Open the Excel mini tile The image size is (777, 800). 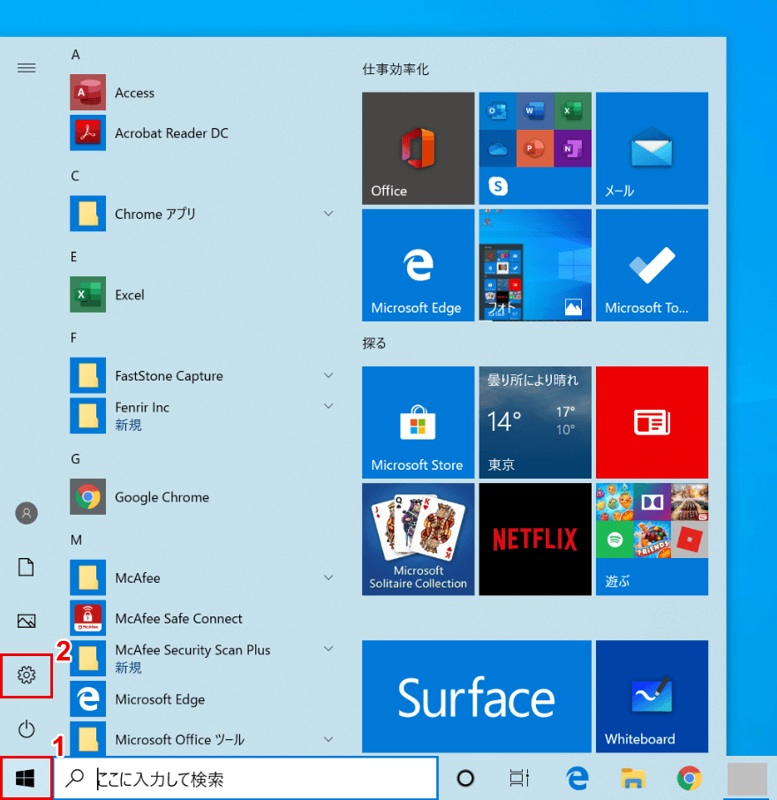coord(572,110)
